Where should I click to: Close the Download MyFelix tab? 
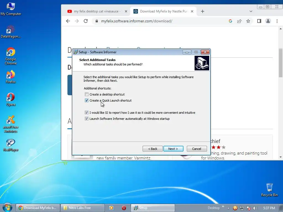[192, 11]
